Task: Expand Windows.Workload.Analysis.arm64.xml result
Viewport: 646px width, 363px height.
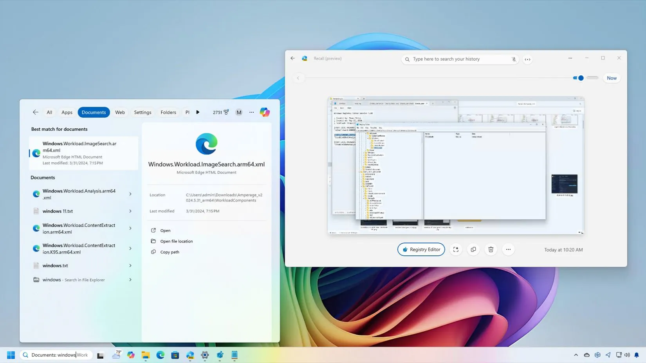Action: tap(130, 194)
